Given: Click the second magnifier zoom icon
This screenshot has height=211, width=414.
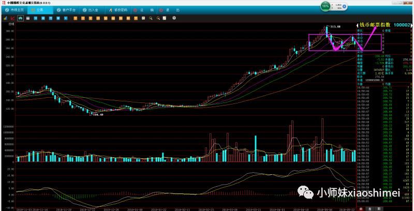Looking at the screenshot, I should point(158,18).
